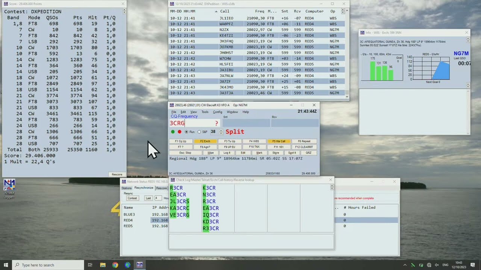The width and height of the screenshot is (481, 270).
Task: Click F2 Exch button
Action: pos(205,141)
